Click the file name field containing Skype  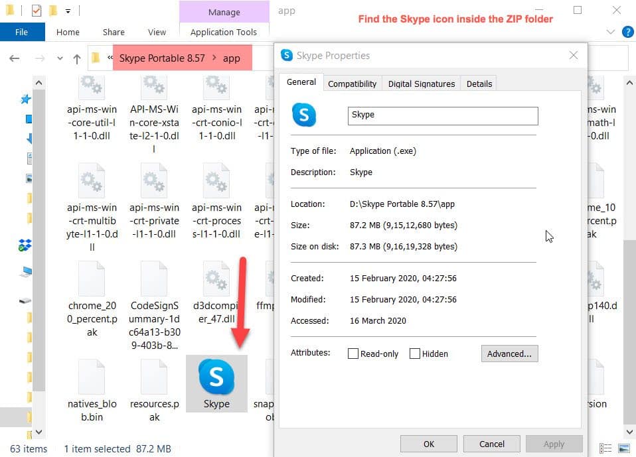coord(443,116)
